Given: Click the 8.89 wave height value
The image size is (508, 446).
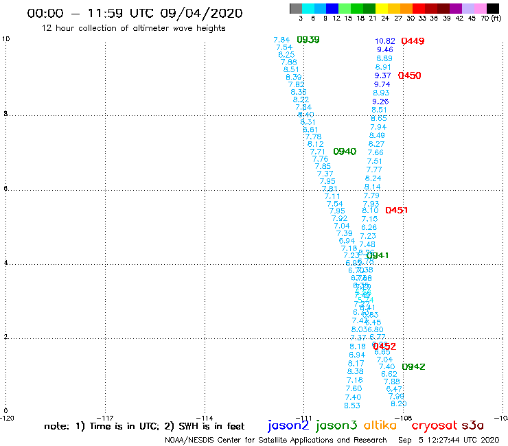Looking at the screenshot, I should pos(384,58).
